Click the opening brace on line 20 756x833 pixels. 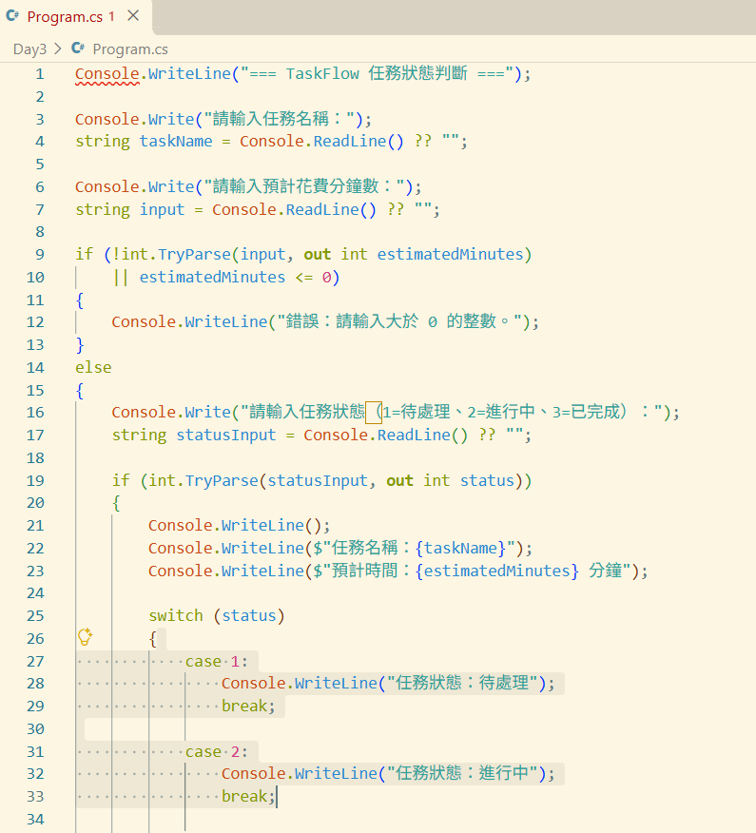click(116, 503)
